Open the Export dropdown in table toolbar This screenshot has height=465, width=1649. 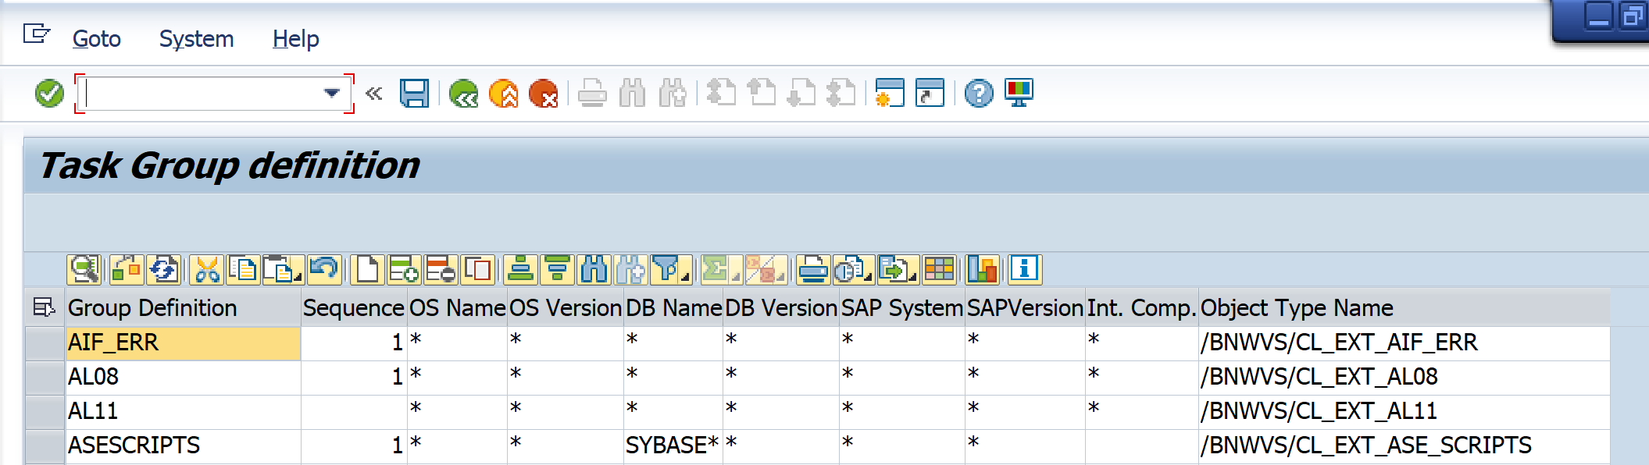point(896,270)
